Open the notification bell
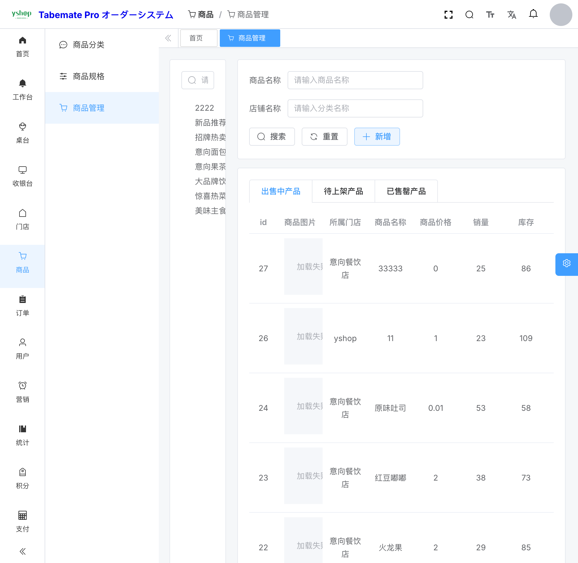This screenshot has width=578, height=563. click(x=533, y=14)
